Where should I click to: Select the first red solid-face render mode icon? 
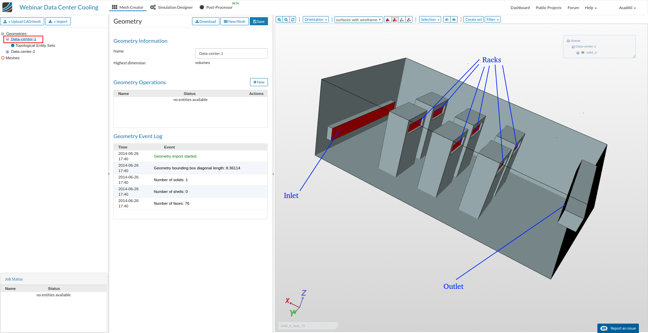[x=387, y=20]
